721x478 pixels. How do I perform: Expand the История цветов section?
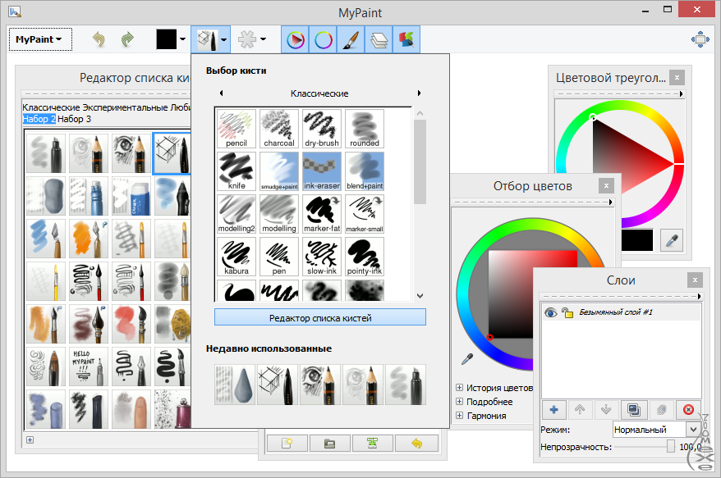point(459,388)
